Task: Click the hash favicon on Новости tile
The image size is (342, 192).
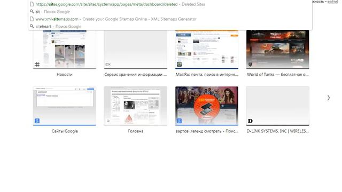Action: point(37,64)
